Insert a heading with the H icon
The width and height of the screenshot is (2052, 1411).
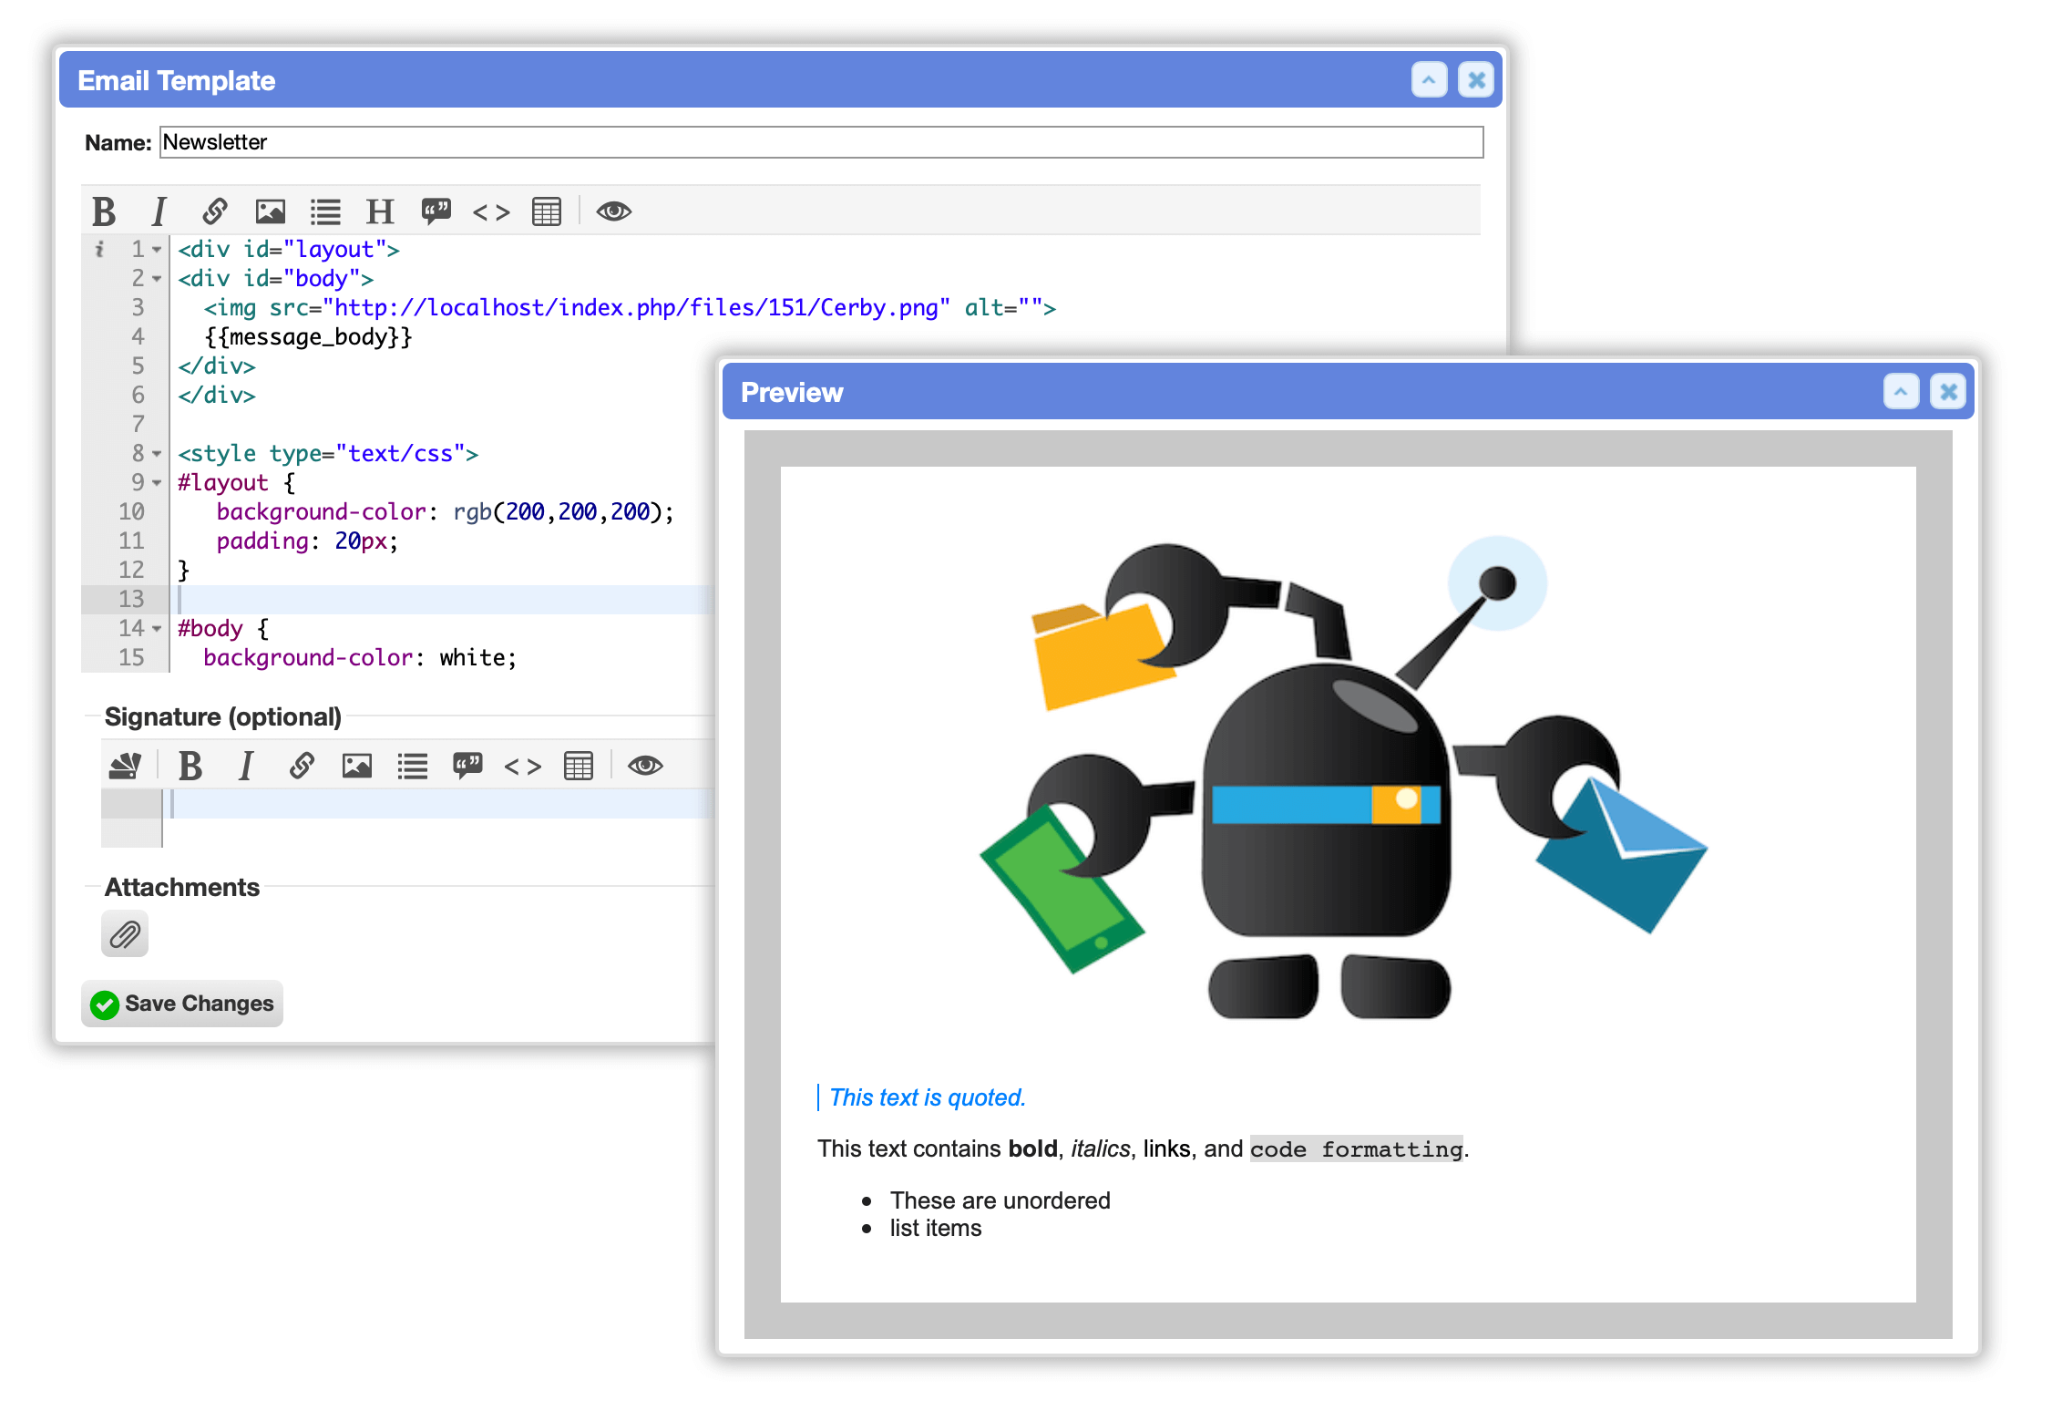tap(380, 211)
